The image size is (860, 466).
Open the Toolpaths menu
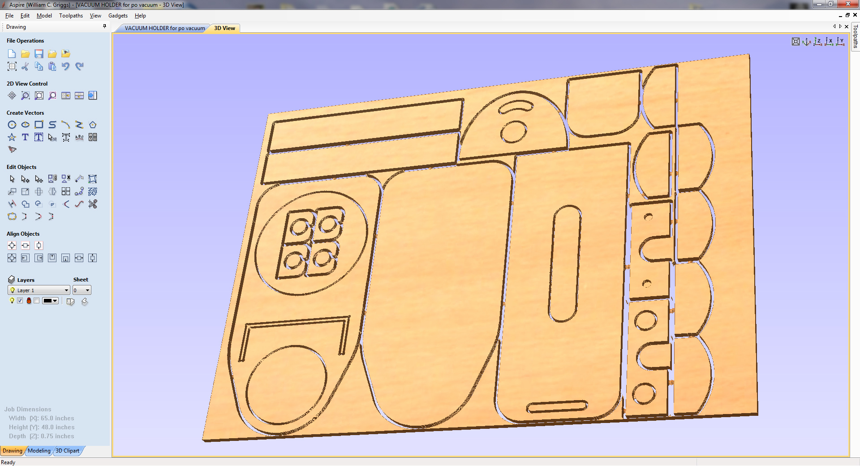click(71, 16)
